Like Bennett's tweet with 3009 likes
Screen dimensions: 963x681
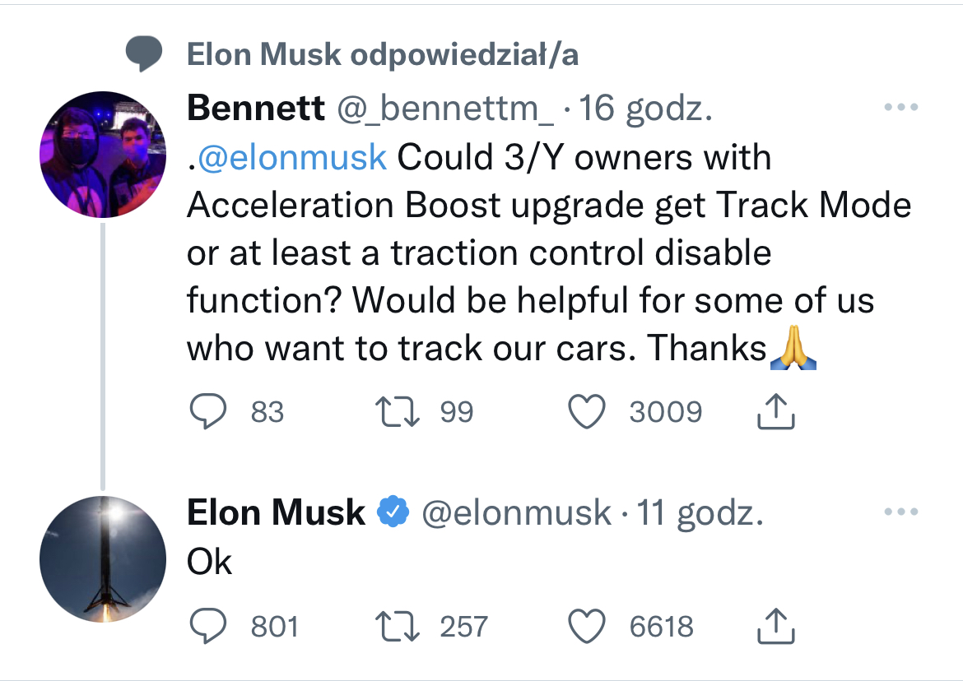587,411
